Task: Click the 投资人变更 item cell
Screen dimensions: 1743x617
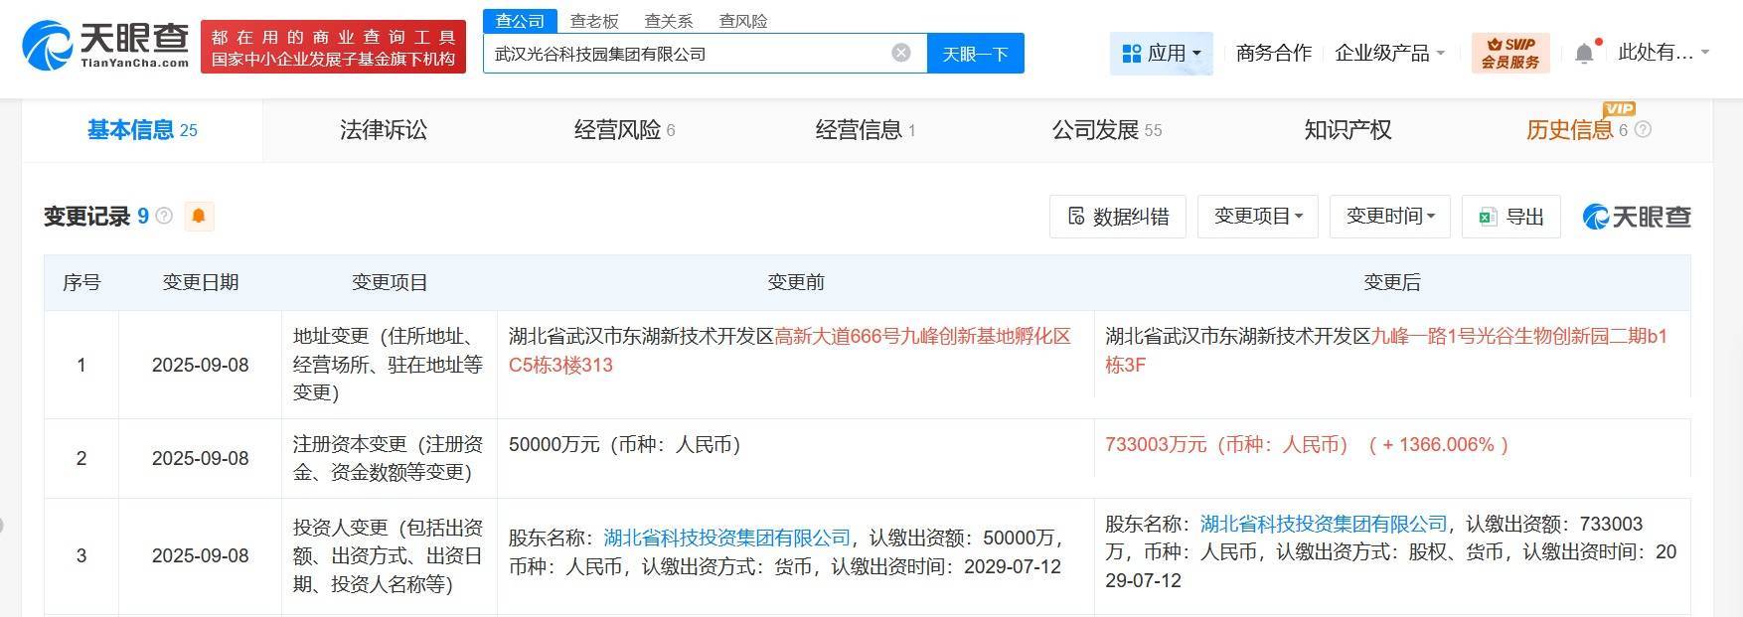Action: click(x=390, y=556)
